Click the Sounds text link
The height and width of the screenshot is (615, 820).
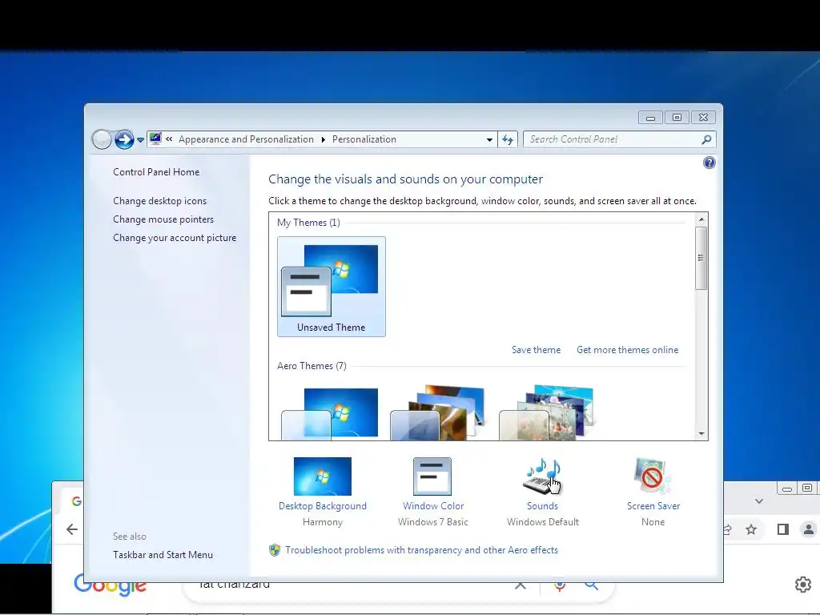click(542, 506)
